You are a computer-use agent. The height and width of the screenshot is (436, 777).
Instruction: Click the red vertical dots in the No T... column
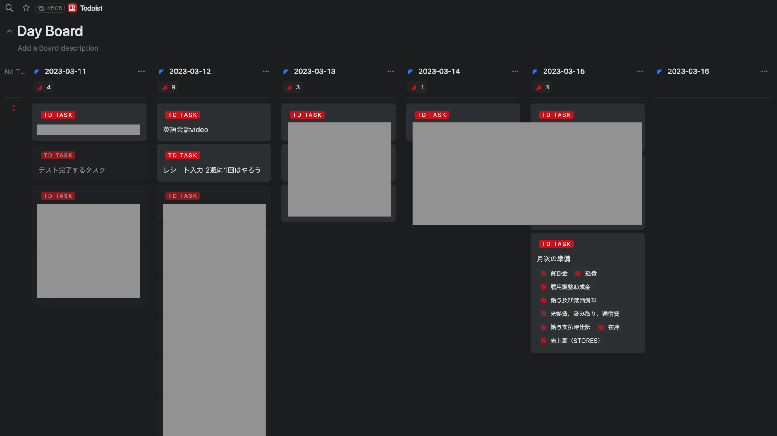[x=14, y=108]
